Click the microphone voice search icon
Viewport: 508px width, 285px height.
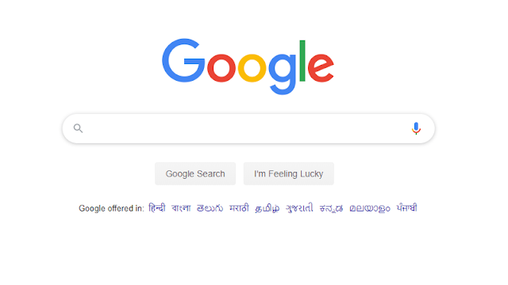(x=416, y=128)
